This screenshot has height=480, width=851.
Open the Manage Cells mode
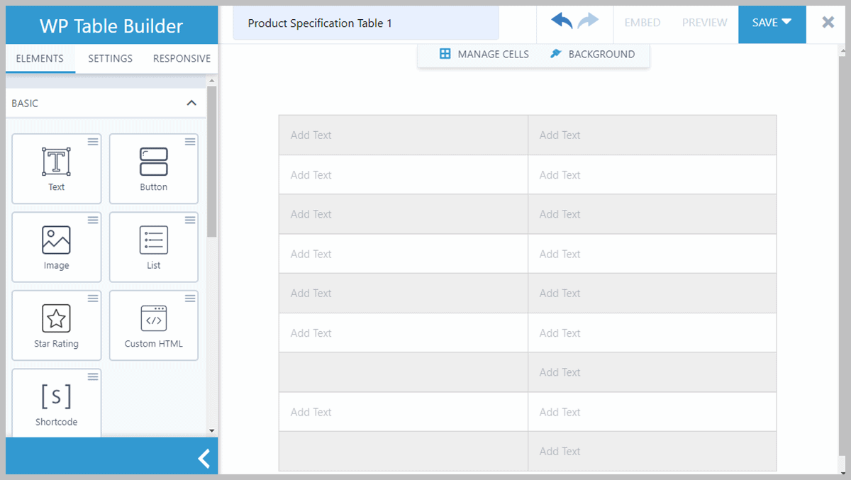486,53
